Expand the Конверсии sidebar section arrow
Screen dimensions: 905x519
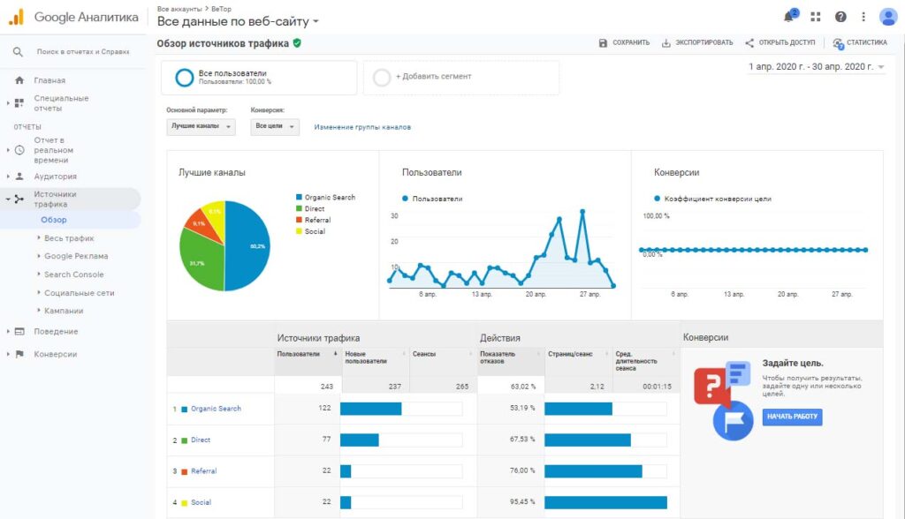8,354
